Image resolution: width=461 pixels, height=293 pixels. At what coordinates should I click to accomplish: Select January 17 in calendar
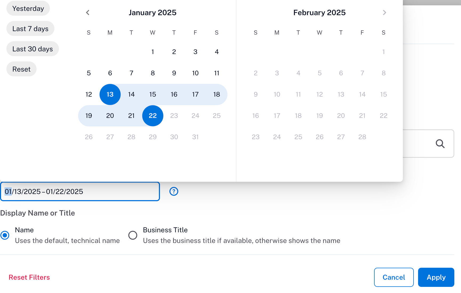point(195,94)
